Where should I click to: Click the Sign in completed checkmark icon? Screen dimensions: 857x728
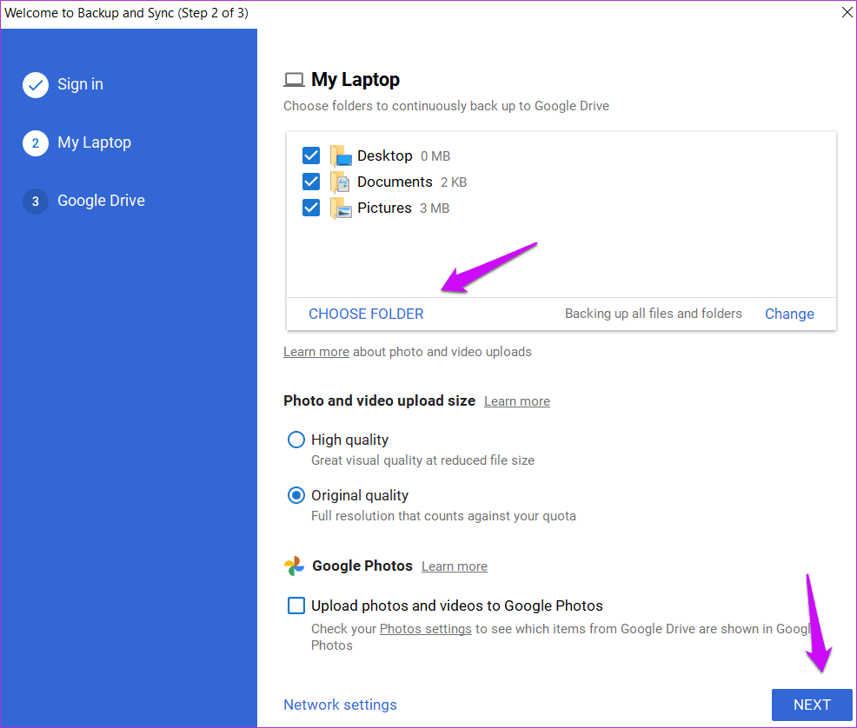tap(36, 85)
